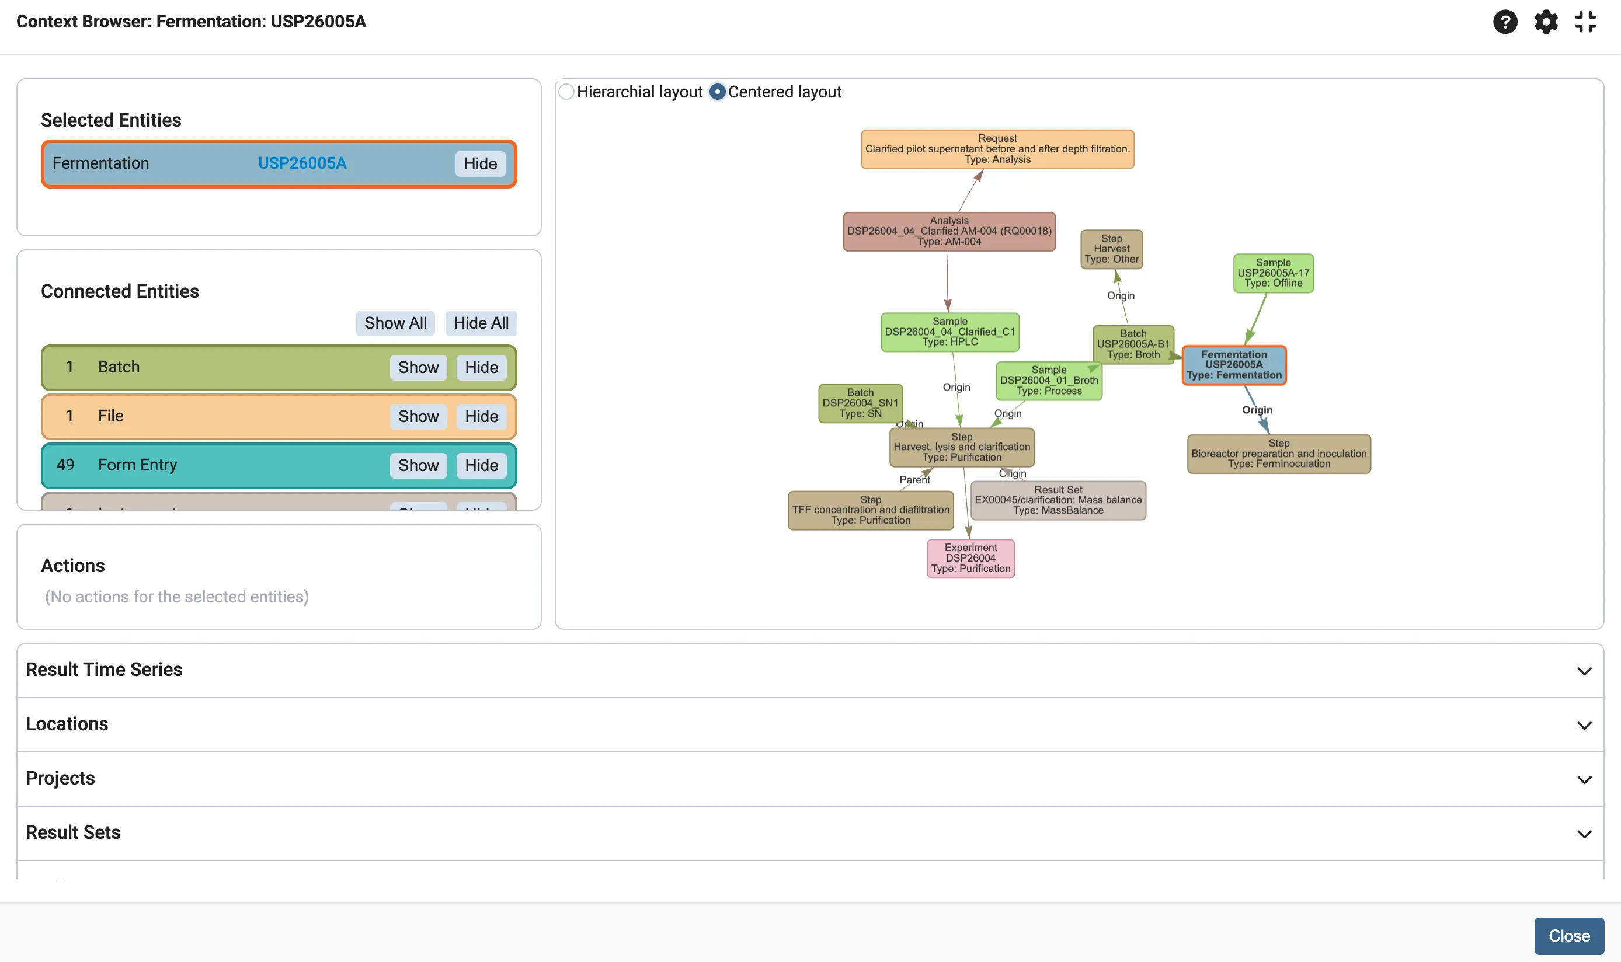1621x962 pixels.
Task: Select Experiment DSP26004 graph node
Action: pyautogui.click(x=970, y=558)
